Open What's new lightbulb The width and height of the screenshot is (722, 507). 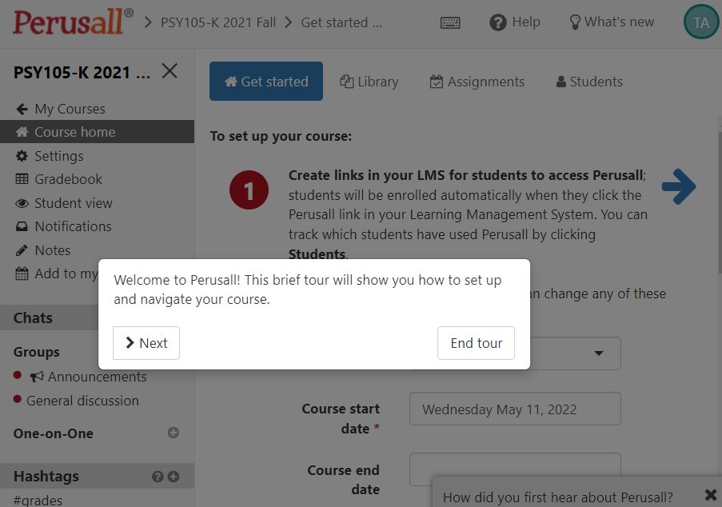point(574,22)
